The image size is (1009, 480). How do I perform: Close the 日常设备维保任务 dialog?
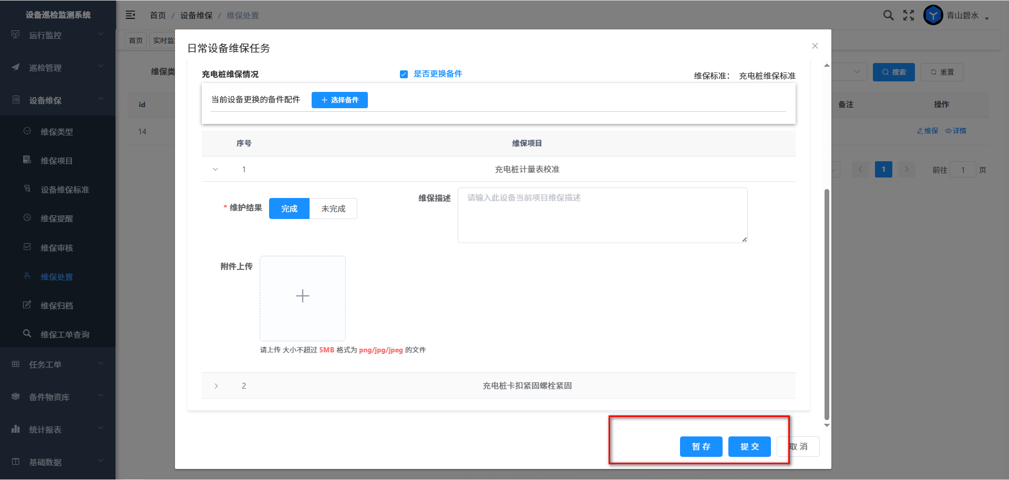(815, 46)
